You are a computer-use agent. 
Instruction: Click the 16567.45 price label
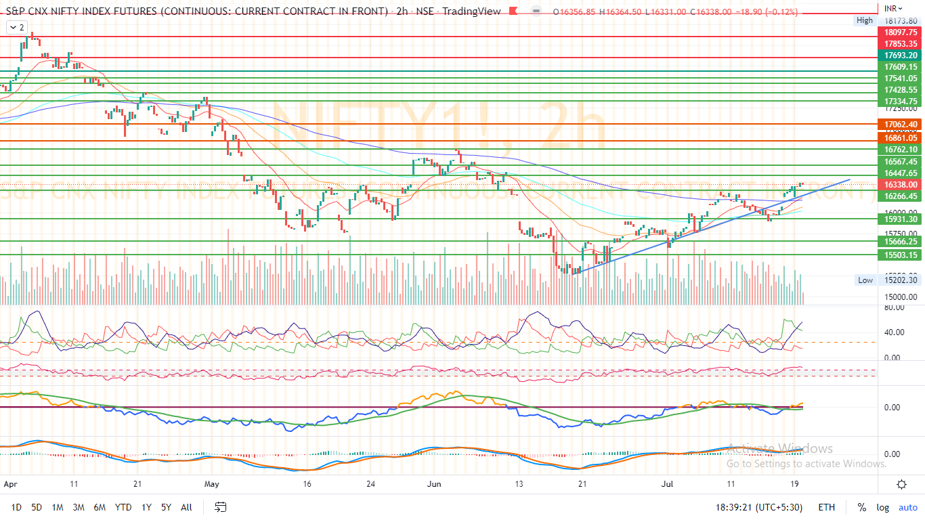[901, 162]
